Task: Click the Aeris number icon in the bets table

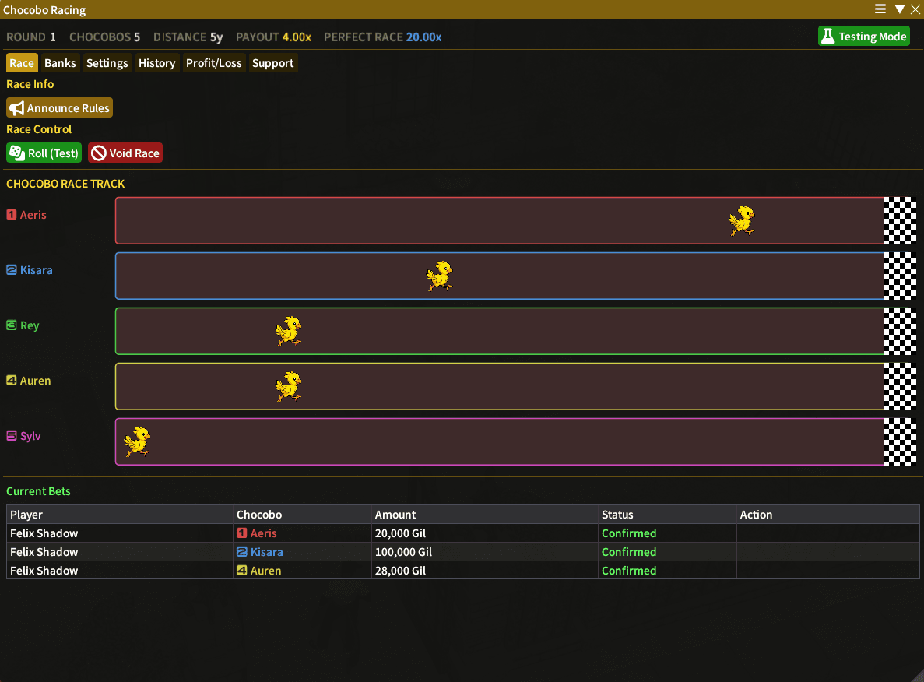Action: click(241, 533)
